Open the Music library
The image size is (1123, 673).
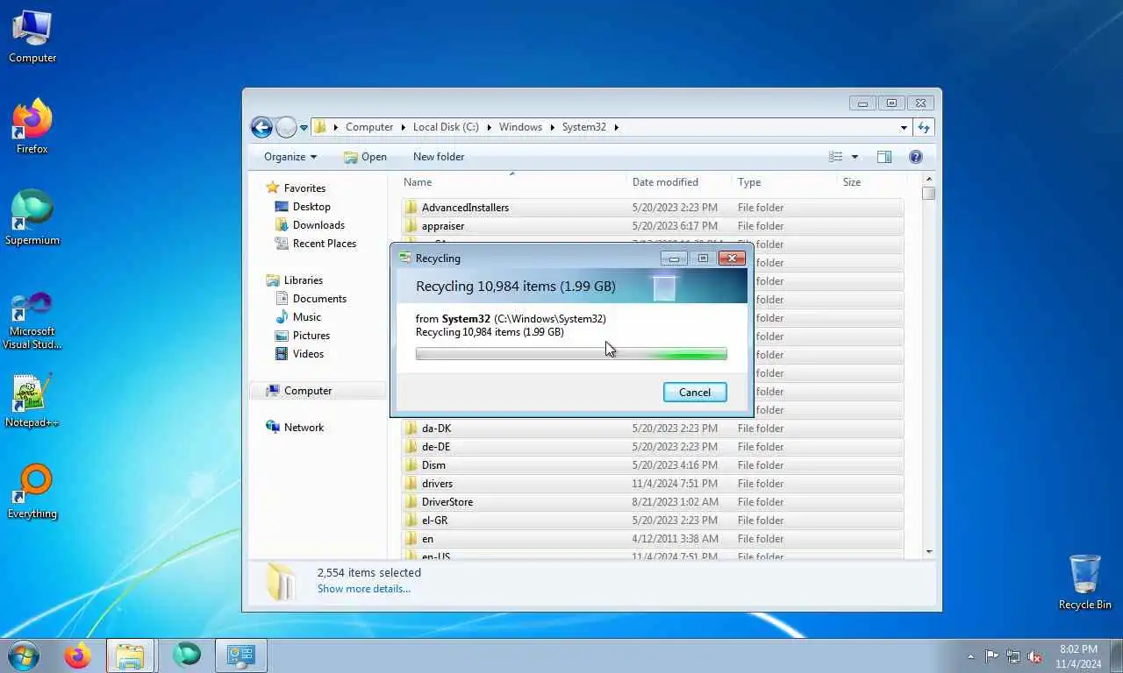pos(306,317)
